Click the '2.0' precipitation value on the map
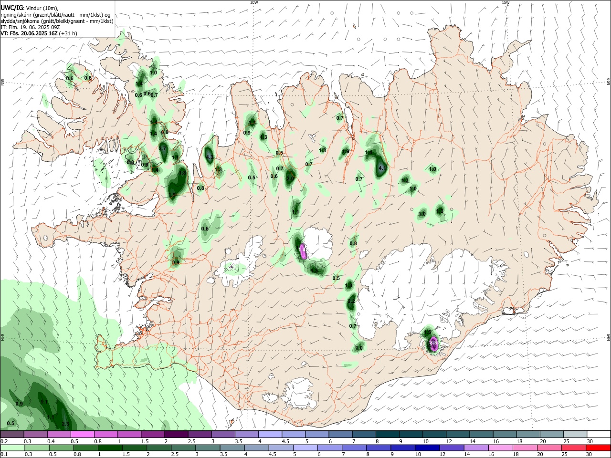Image resolution: width=611 pixels, height=458 pixels. click(290, 179)
